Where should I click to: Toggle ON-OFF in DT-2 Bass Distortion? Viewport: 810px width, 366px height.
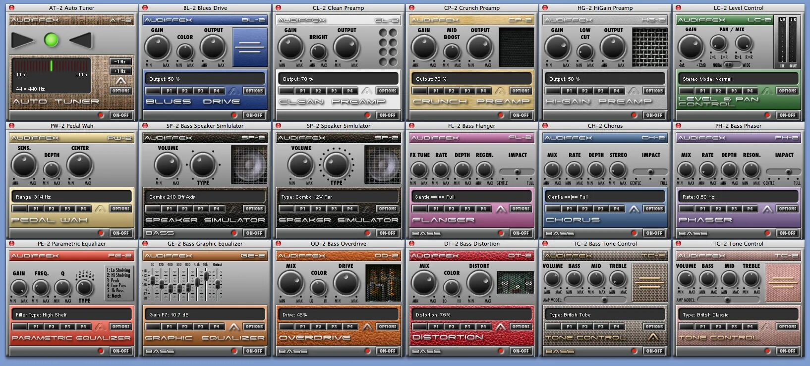point(521,351)
